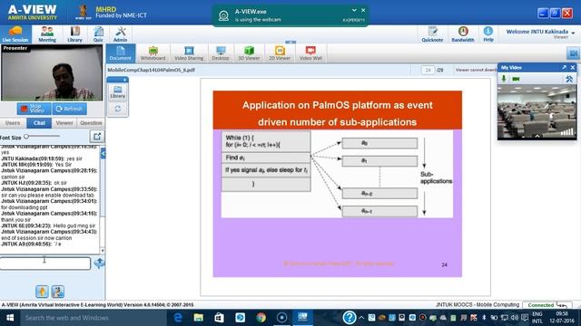
Task: Toggle the green microphone in My Video
Action: [x=504, y=79]
